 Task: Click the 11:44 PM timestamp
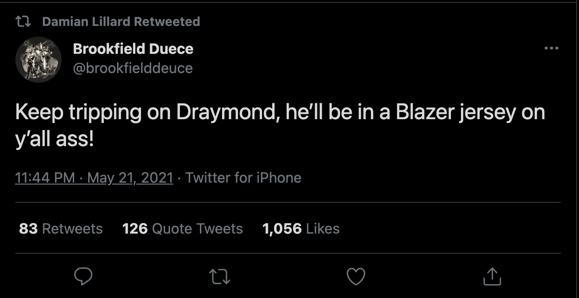pyautogui.click(x=45, y=178)
